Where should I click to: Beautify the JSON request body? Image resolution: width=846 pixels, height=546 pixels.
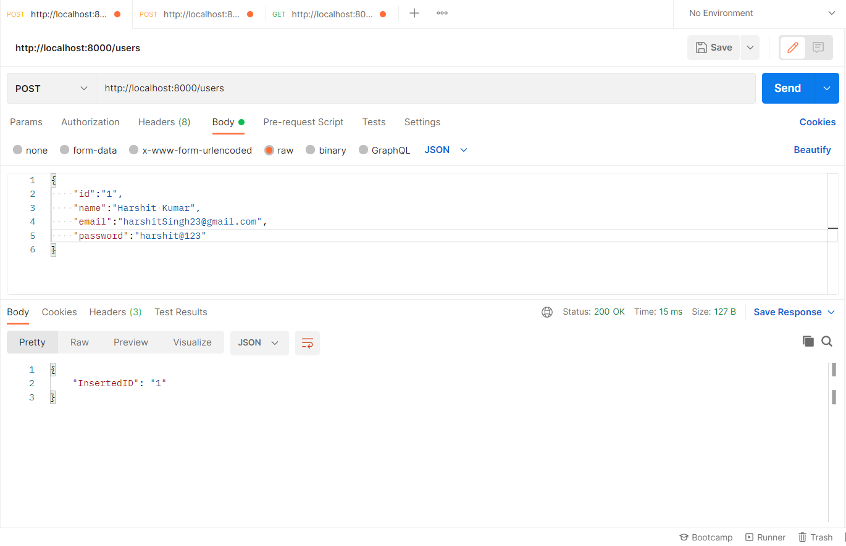(x=812, y=150)
